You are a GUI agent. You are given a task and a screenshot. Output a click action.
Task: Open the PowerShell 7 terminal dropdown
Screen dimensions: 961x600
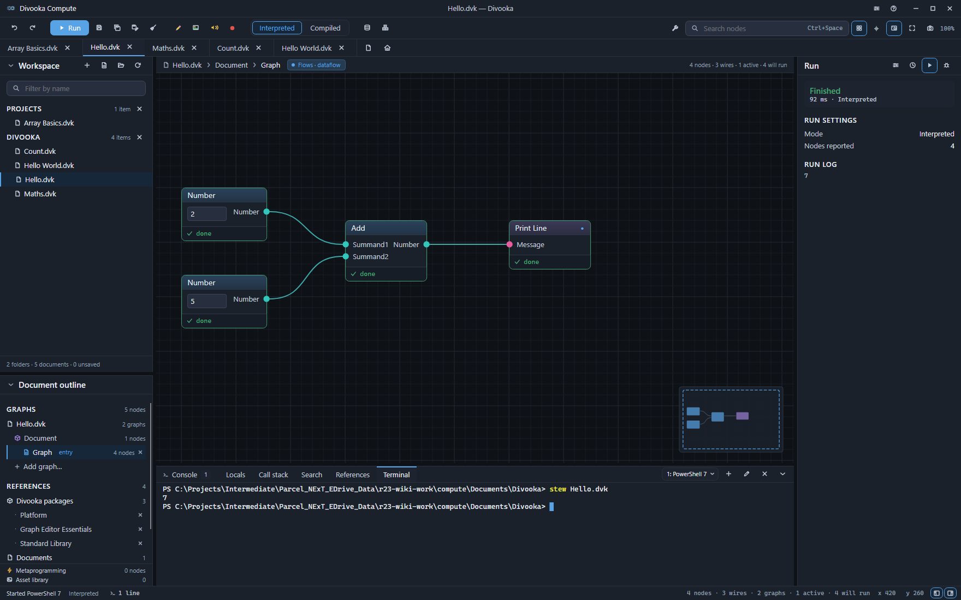pyautogui.click(x=690, y=474)
